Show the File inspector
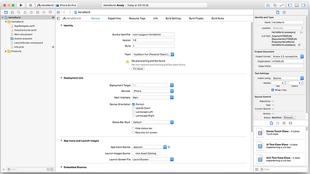The width and height of the screenshot is (310, 174). 278,12
